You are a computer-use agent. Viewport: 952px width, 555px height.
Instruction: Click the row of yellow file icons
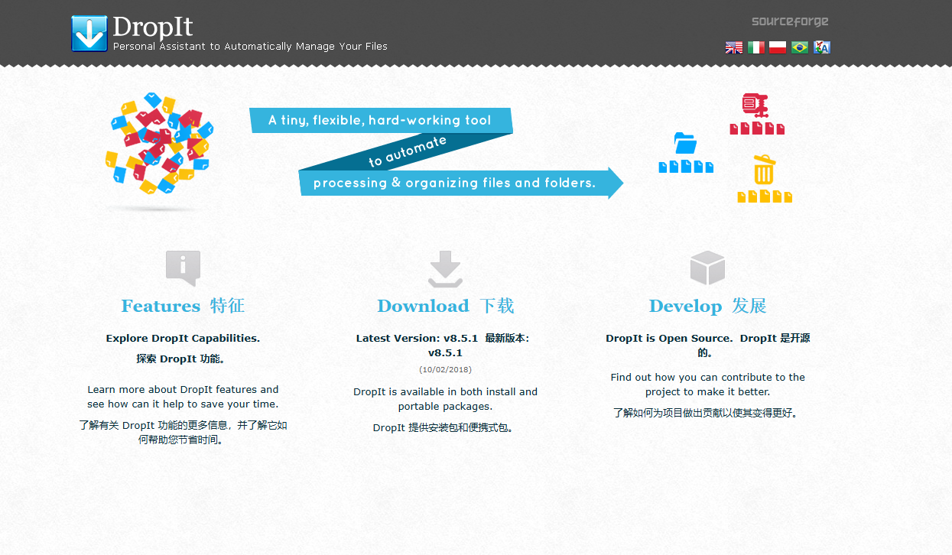point(765,196)
